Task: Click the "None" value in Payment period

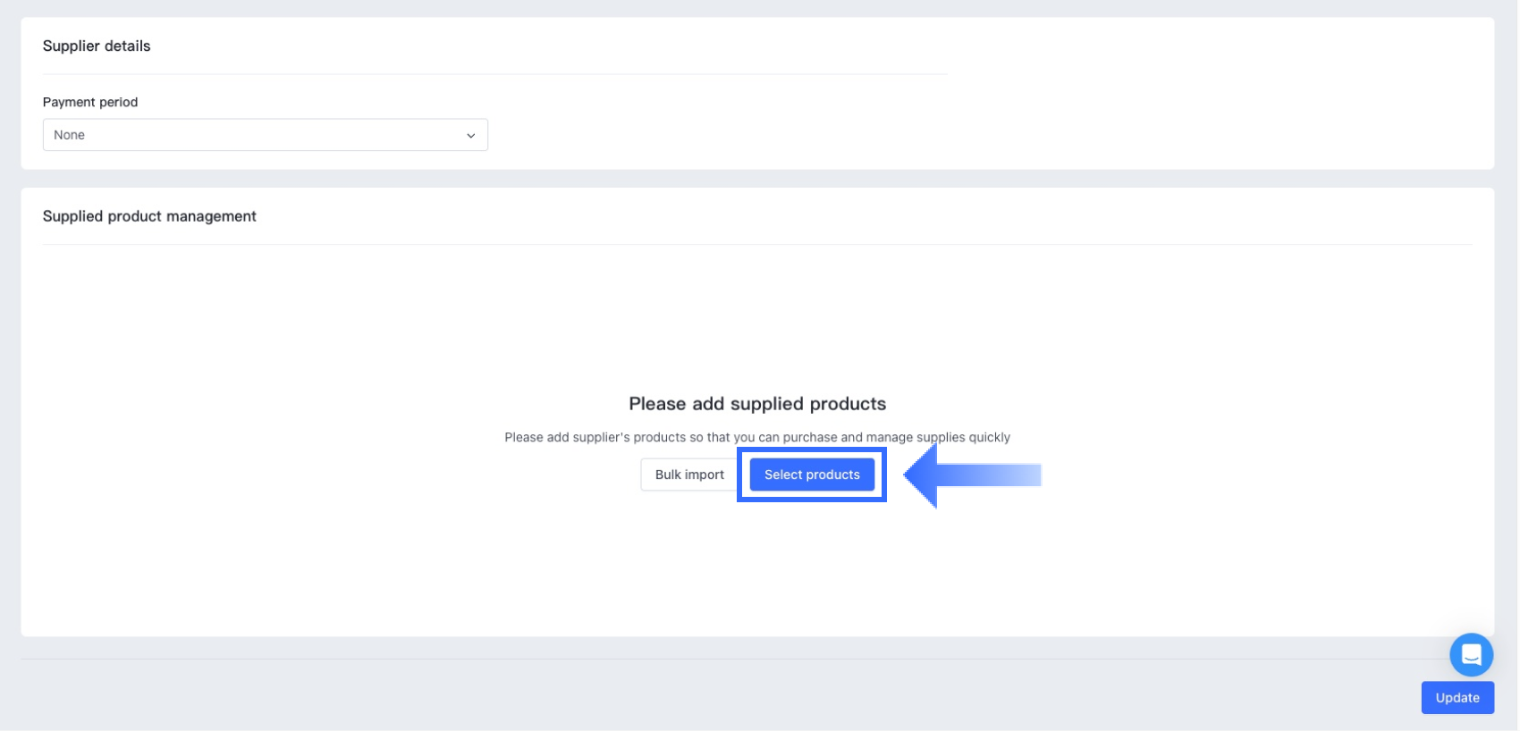Action: pyautogui.click(x=70, y=135)
